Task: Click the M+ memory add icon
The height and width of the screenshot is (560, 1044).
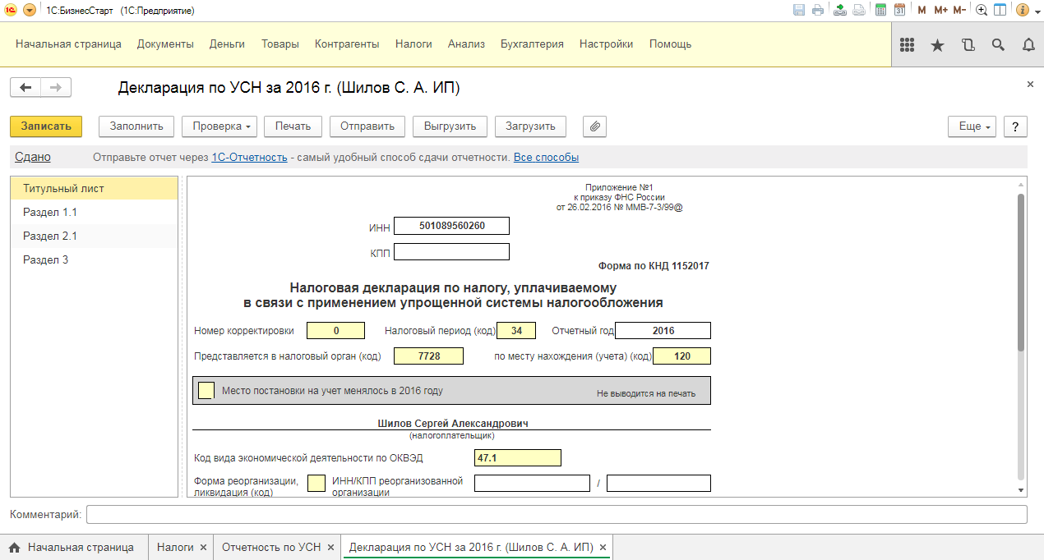Action: [x=940, y=9]
